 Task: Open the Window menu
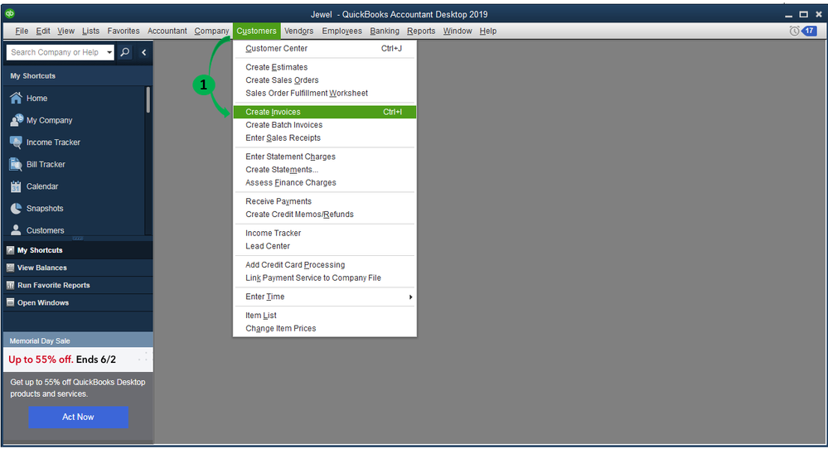pyautogui.click(x=458, y=31)
